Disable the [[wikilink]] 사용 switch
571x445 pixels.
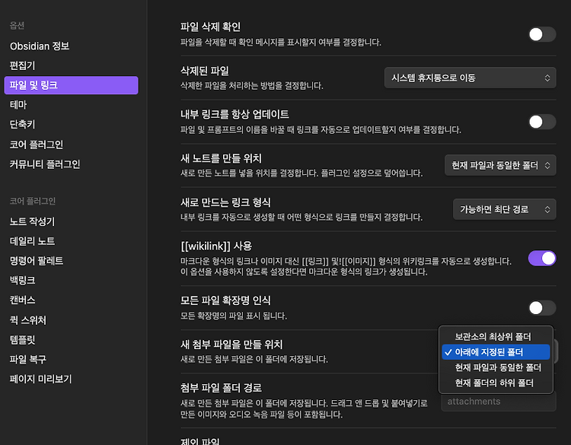(542, 258)
